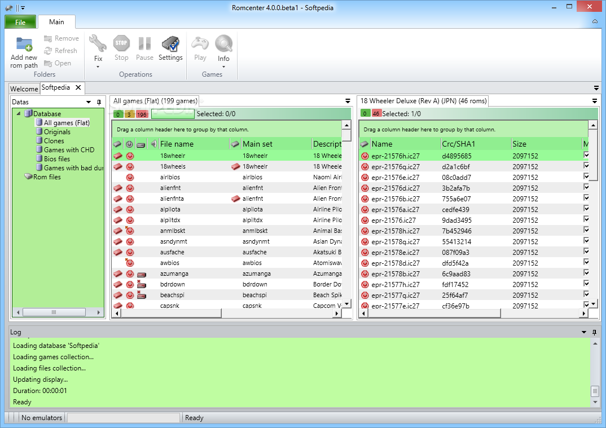Screen dimensions: 606x428
Task: Click azumanga row disk icon
Action: (x=142, y=274)
